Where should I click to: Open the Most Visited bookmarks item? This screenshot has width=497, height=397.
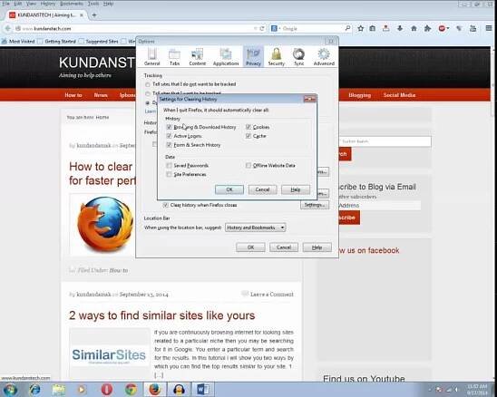[18, 41]
